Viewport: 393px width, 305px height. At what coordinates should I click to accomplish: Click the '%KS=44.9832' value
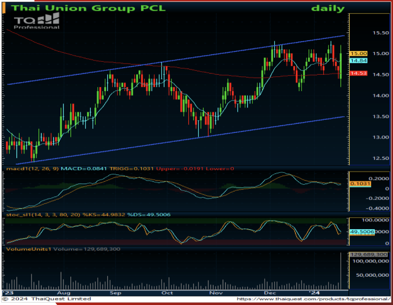point(104,215)
